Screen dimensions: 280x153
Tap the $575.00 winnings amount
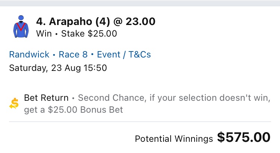[244, 137]
